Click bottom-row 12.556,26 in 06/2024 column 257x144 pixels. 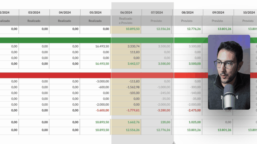(x=133, y=130)
